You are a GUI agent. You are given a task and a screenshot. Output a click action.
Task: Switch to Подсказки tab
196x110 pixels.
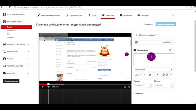[126, 16]
